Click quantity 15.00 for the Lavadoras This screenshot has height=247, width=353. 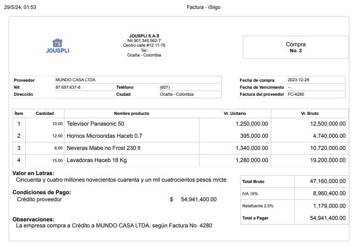(x=57, y=161)
